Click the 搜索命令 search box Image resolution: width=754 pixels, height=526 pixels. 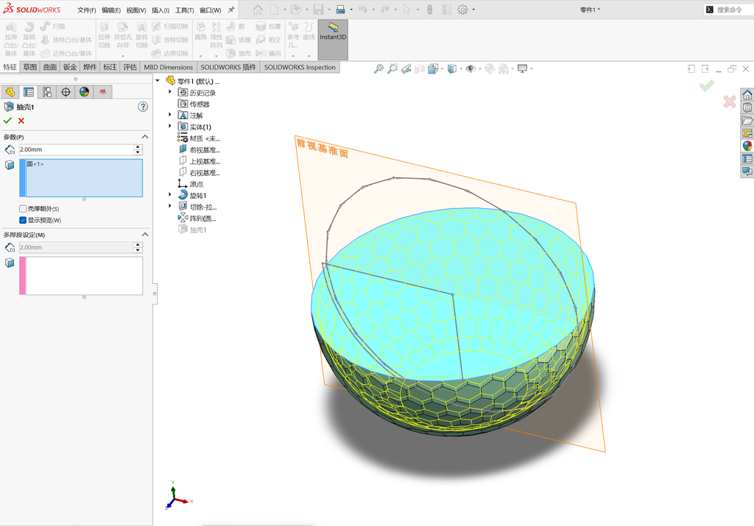tap(730, 10)
